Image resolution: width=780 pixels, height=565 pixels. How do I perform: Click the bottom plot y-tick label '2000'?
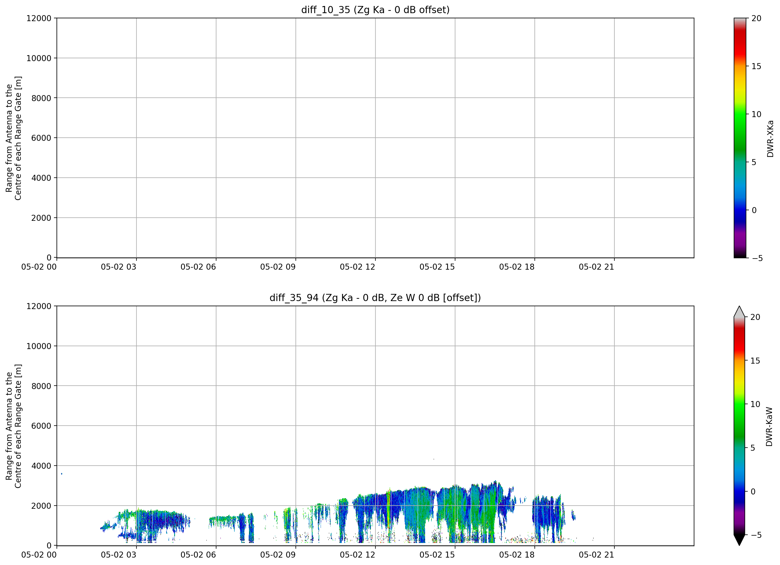pos(41,506)
